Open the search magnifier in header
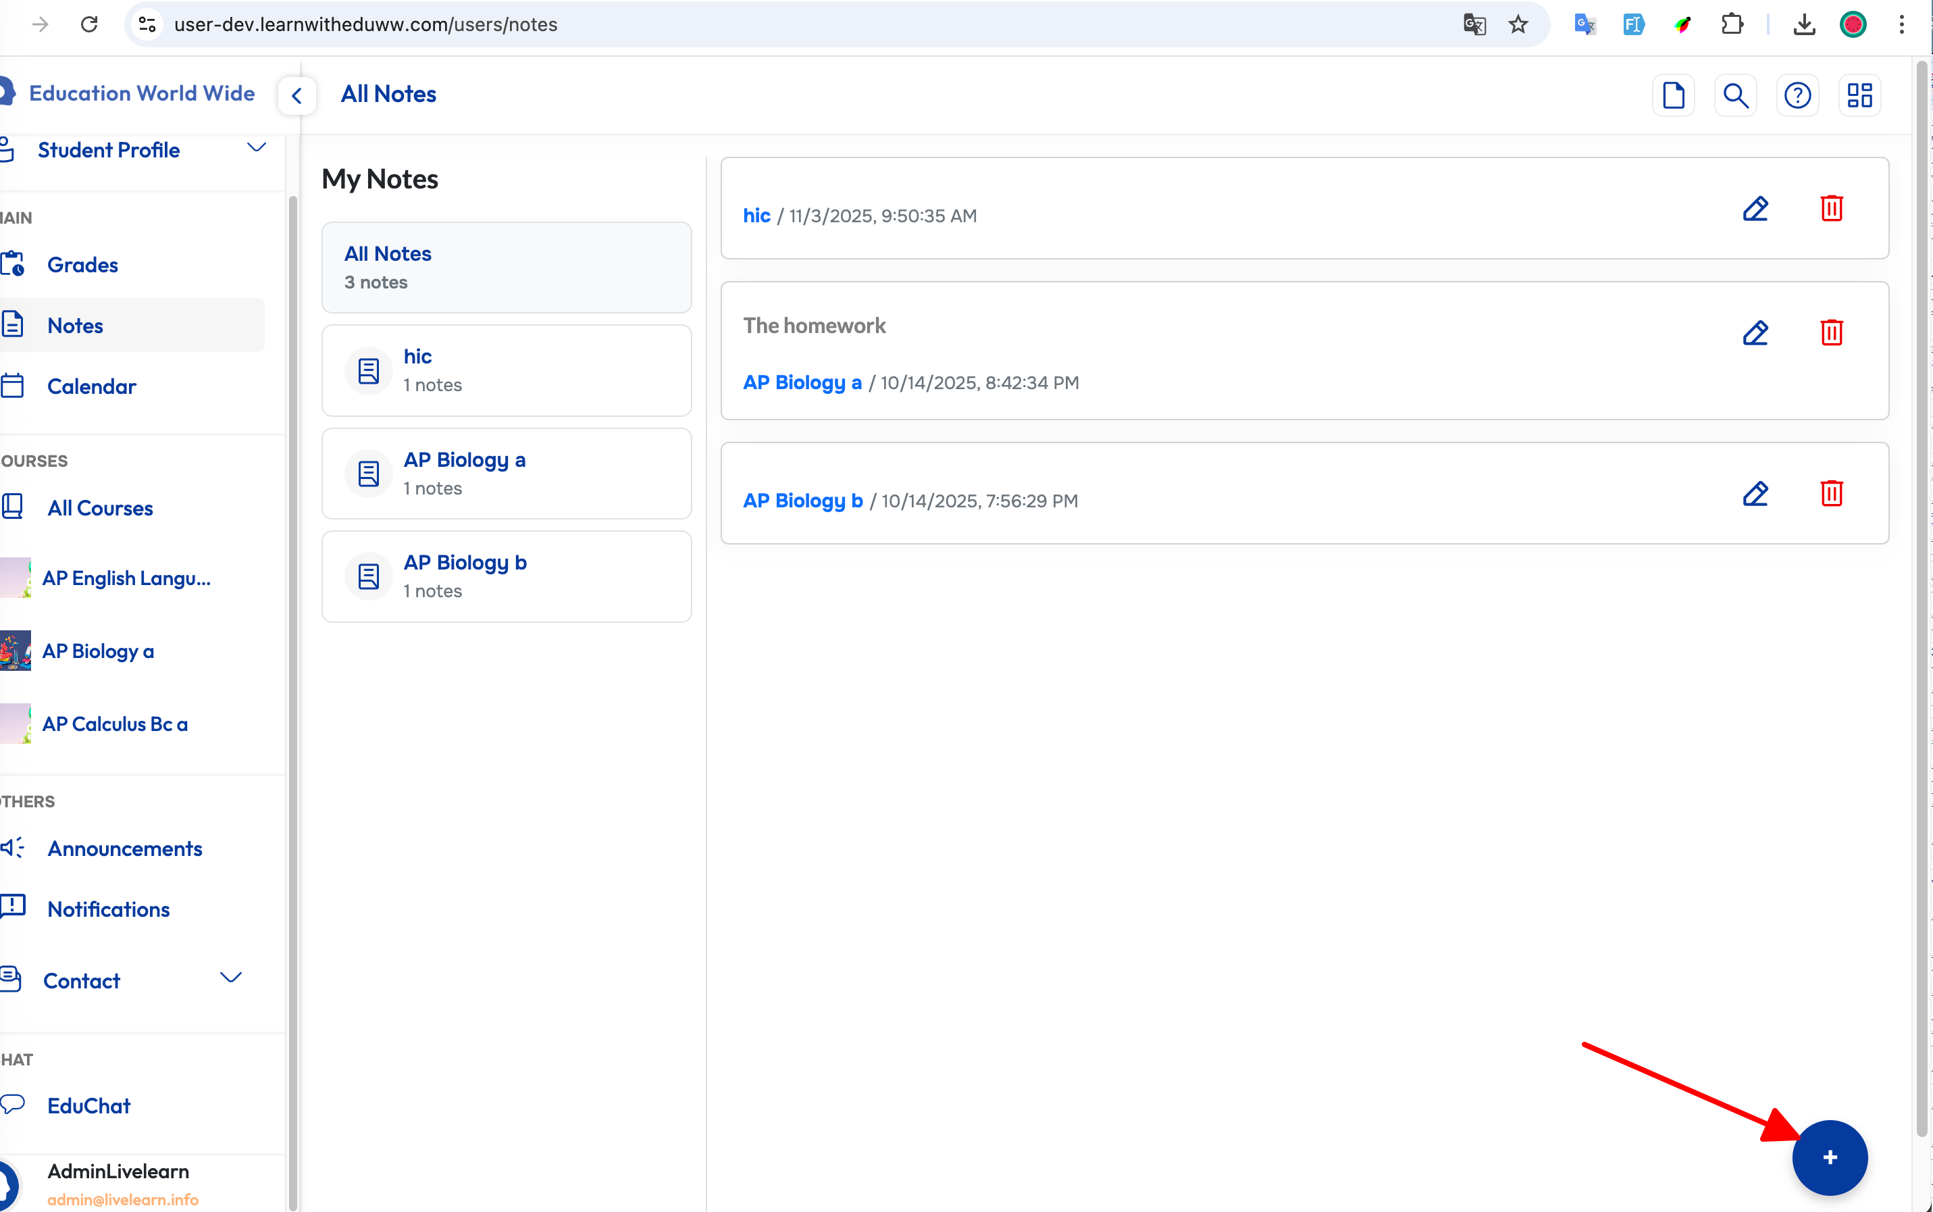 (1735, 95)
